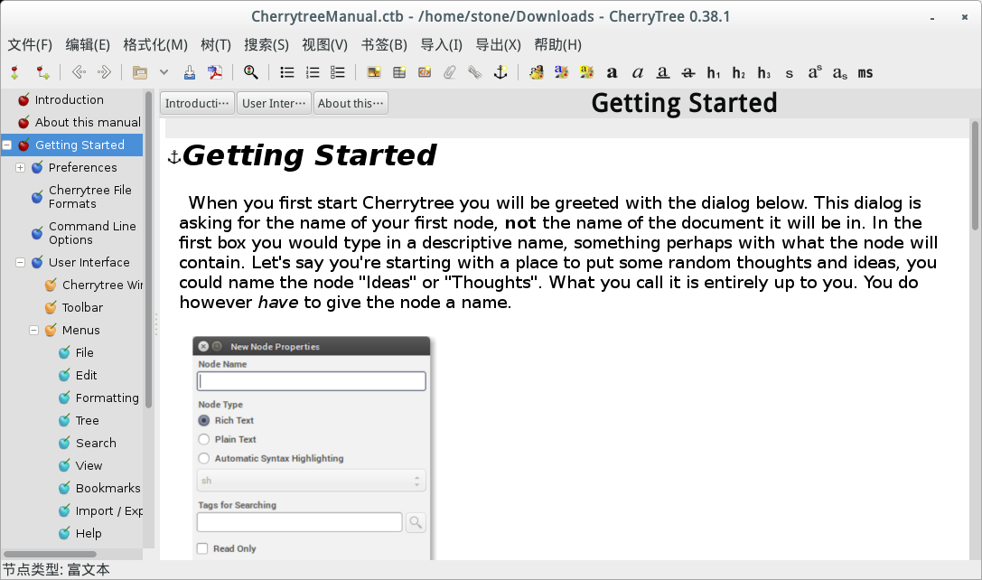Click the export to PDF icon

[215, 72]
